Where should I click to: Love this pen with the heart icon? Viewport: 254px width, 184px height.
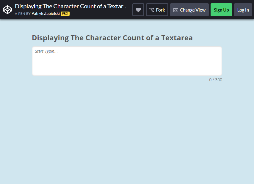pyautogui.click(x=138, y=10)
